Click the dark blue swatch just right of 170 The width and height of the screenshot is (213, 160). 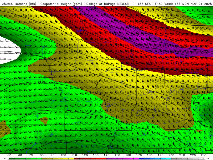tap(142, 159)
